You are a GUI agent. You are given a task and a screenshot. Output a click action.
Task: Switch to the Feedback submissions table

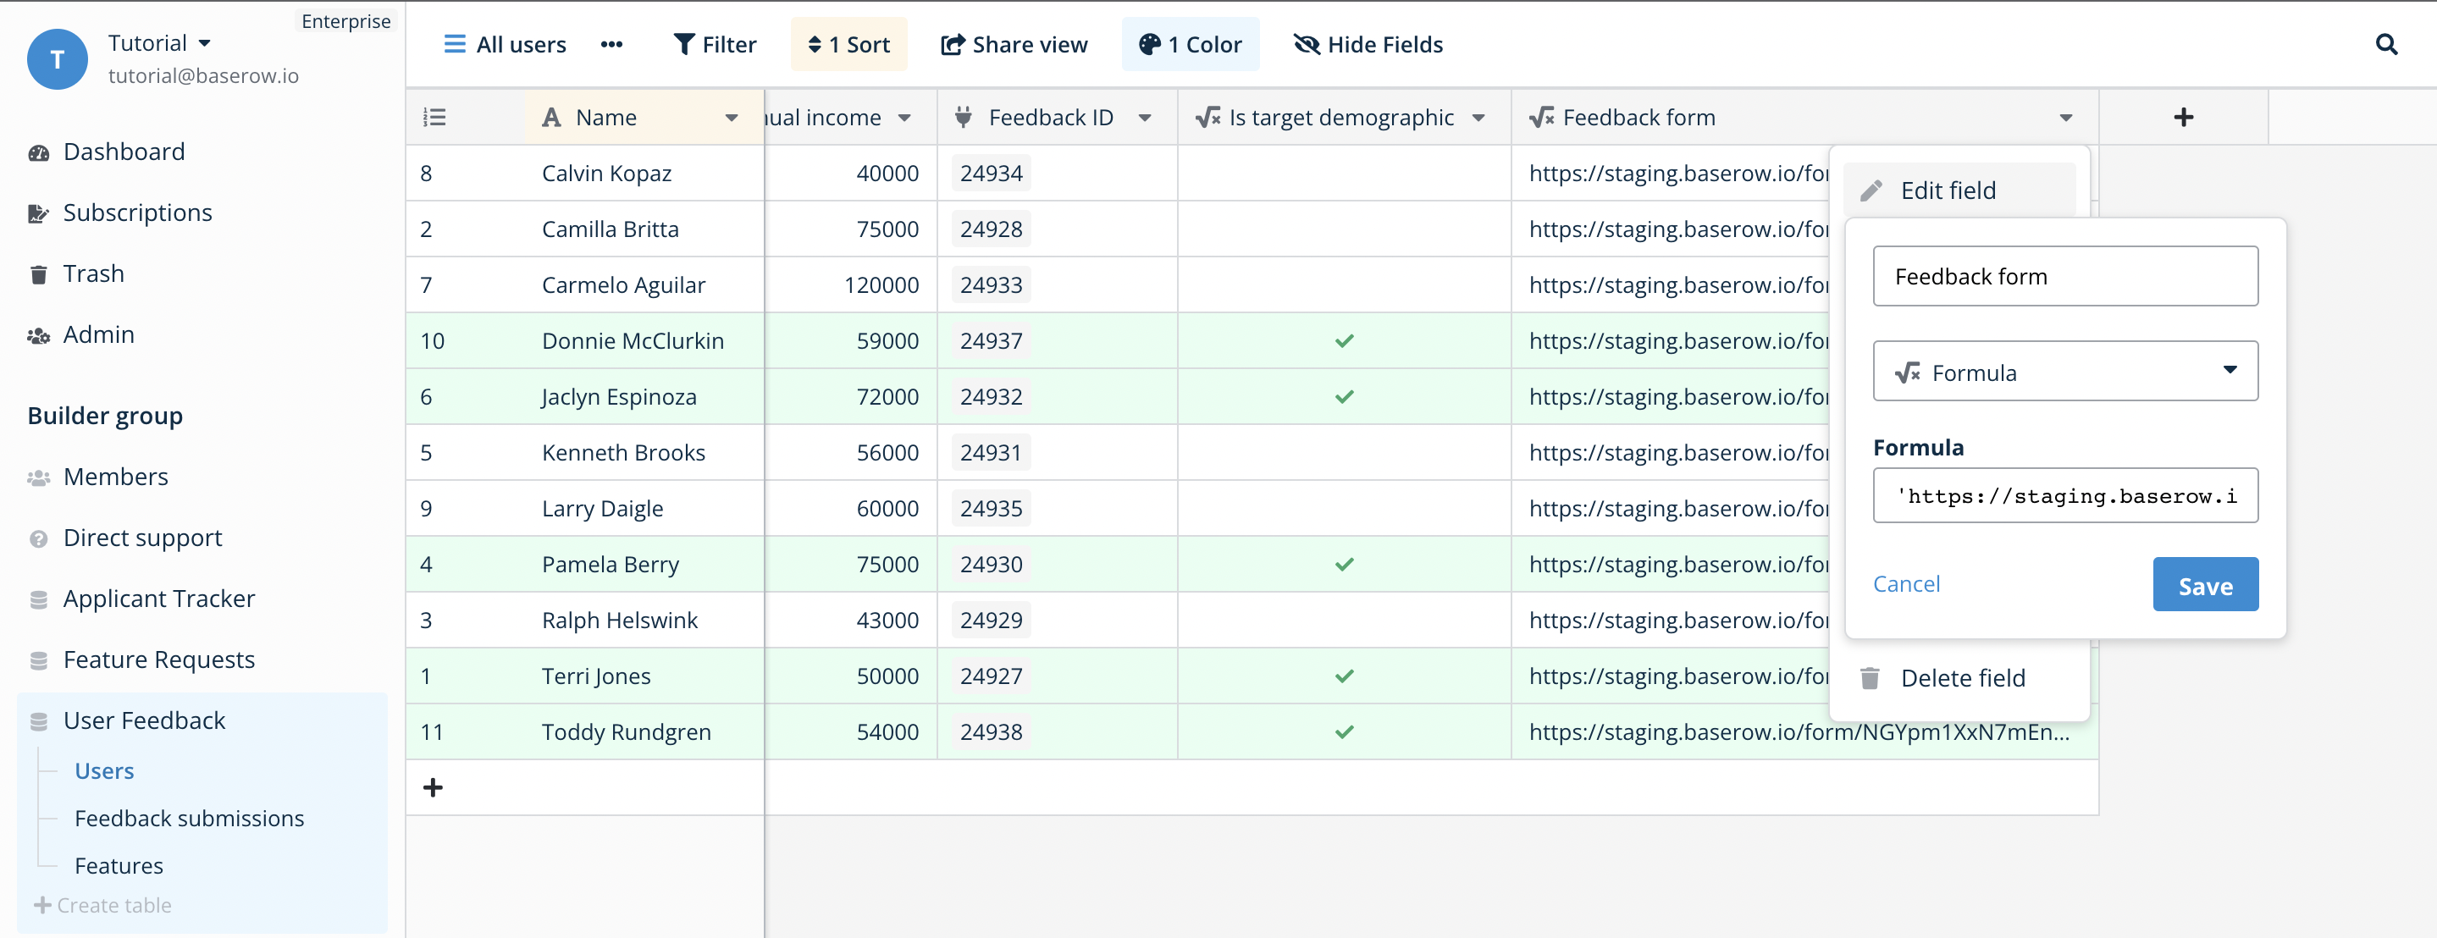point(189,818)
